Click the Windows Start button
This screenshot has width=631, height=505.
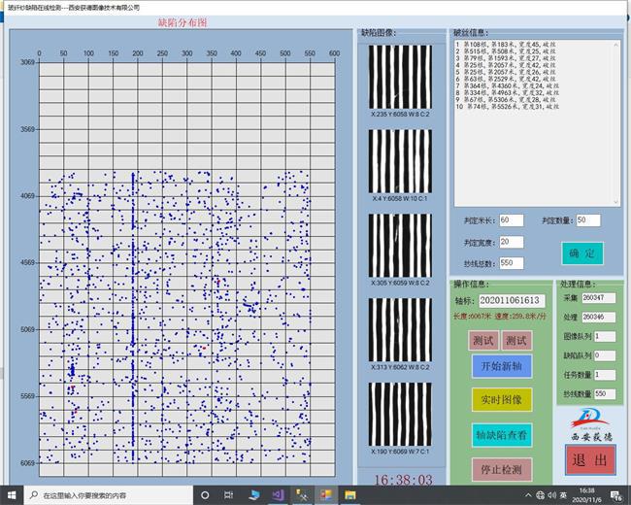pyautogui.click(x=12, y=495)
